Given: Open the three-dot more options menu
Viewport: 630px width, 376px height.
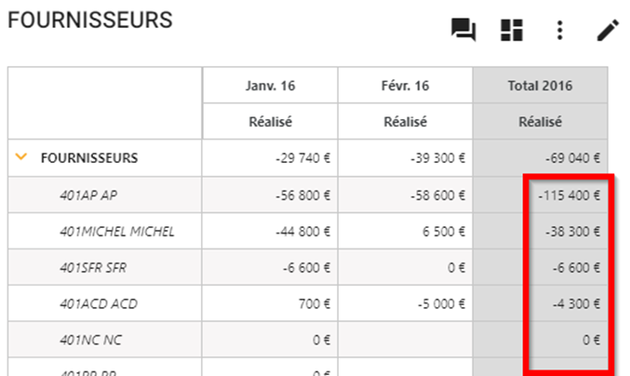Looking at the screenshot, I should [559, 30].
